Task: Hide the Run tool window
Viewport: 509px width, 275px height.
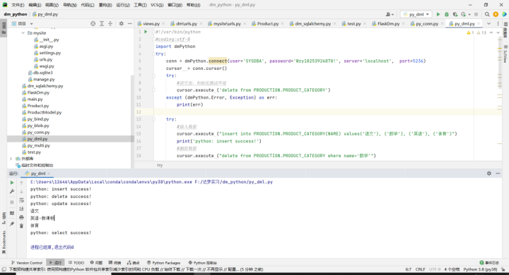Action: (498, 173)
